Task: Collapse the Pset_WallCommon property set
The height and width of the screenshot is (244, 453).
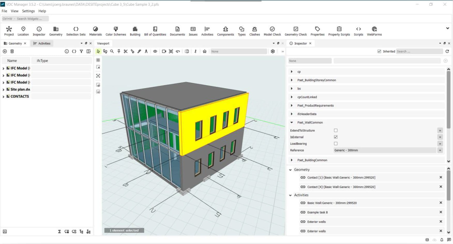Action: click(292, 123)
